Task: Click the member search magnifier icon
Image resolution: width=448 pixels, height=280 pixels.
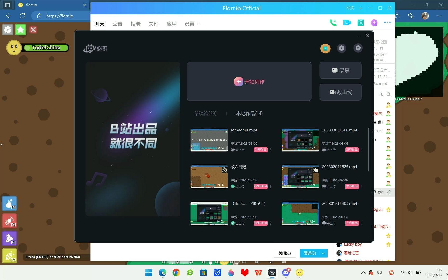Action: click(x=388, y=95)
